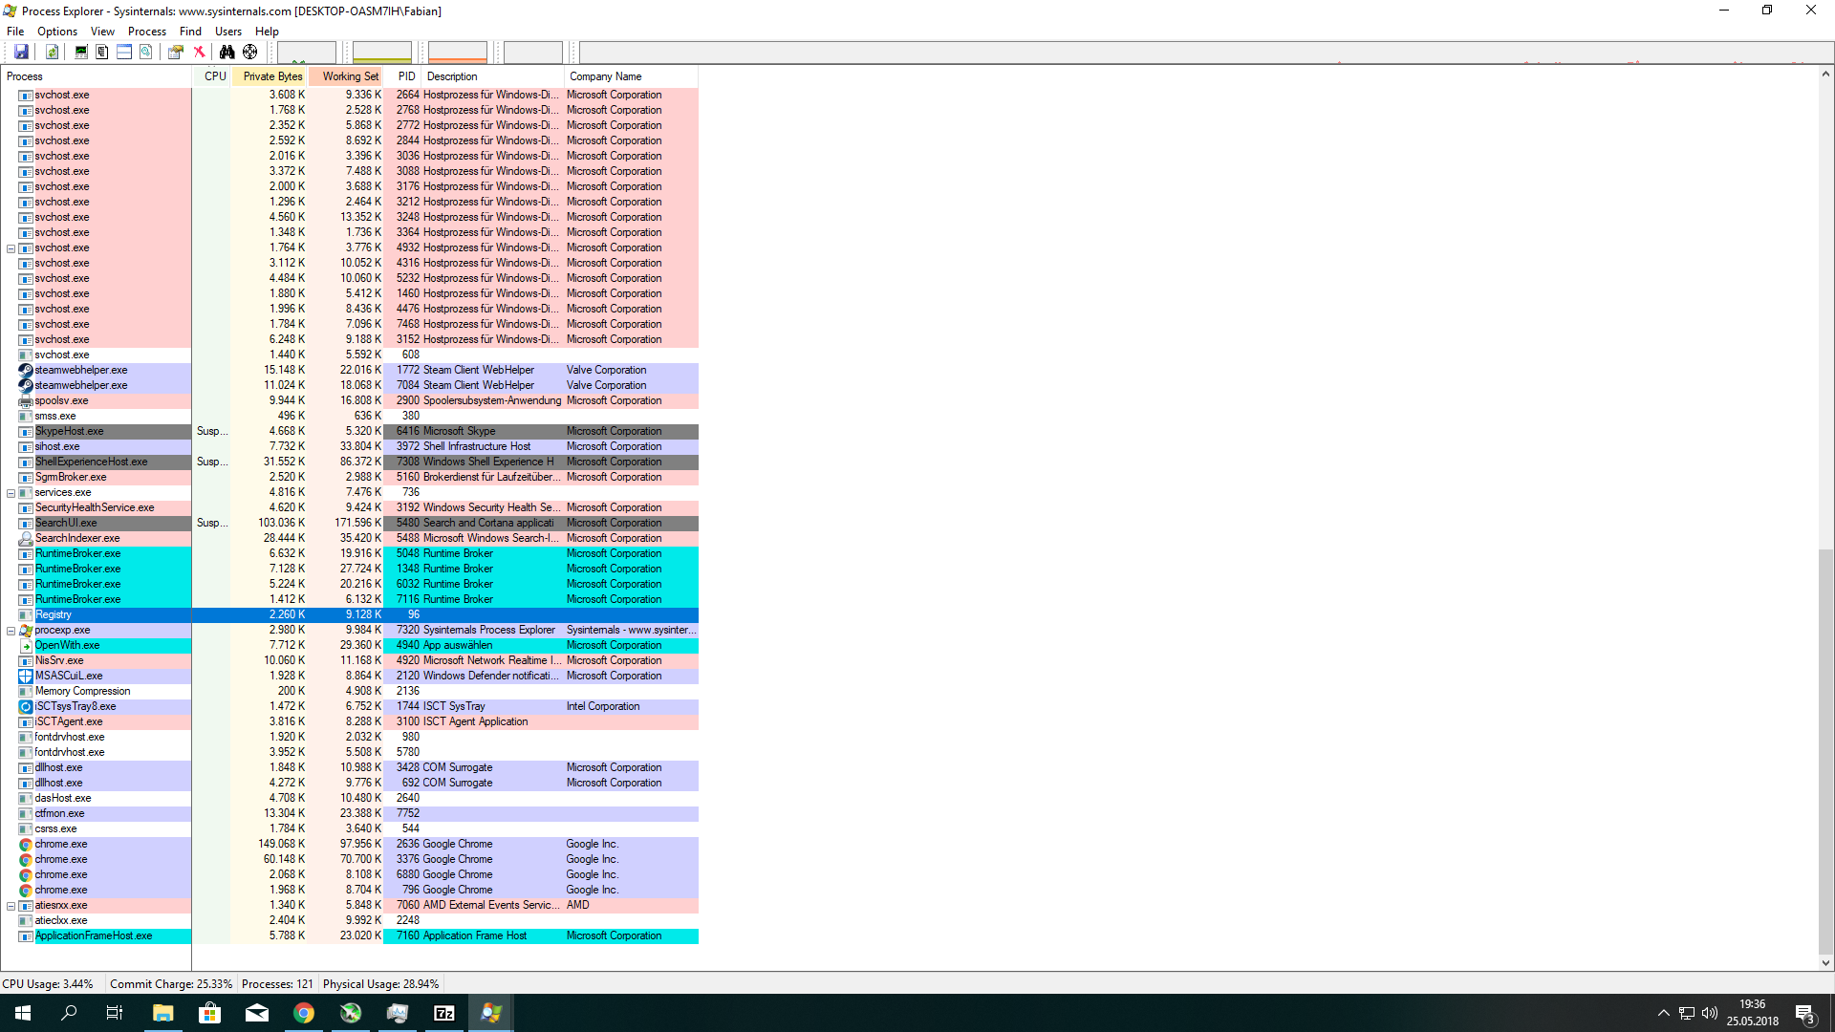Click the Kill Process red X icon

[199, 52]
